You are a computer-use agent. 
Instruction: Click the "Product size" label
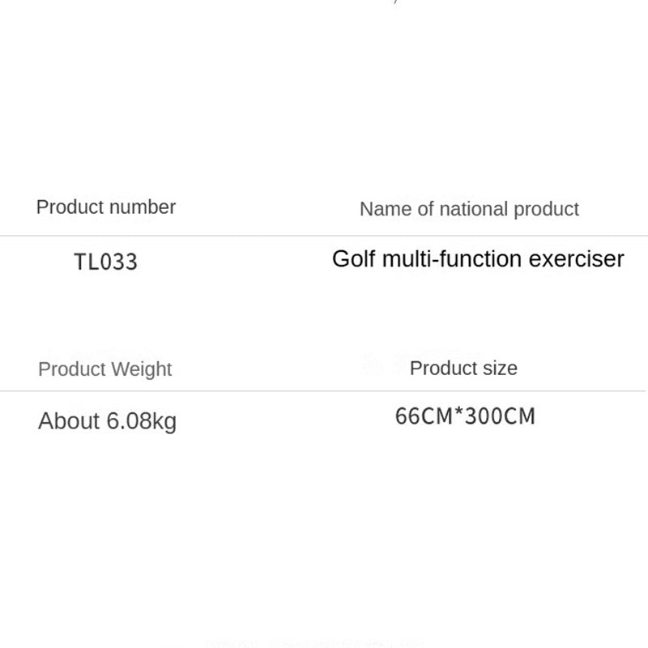coord(463,369)
